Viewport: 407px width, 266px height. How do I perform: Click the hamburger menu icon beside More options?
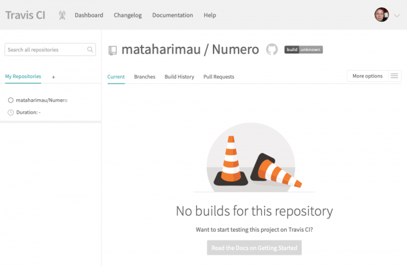(x=394, y=76)
